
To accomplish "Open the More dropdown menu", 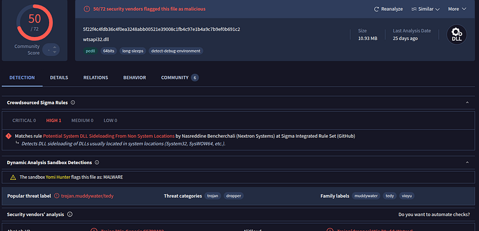I will point(457,9).
